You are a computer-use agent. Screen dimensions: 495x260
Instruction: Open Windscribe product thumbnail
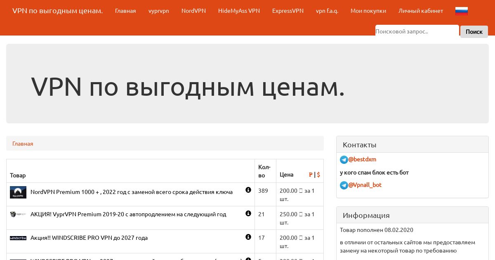18,238
